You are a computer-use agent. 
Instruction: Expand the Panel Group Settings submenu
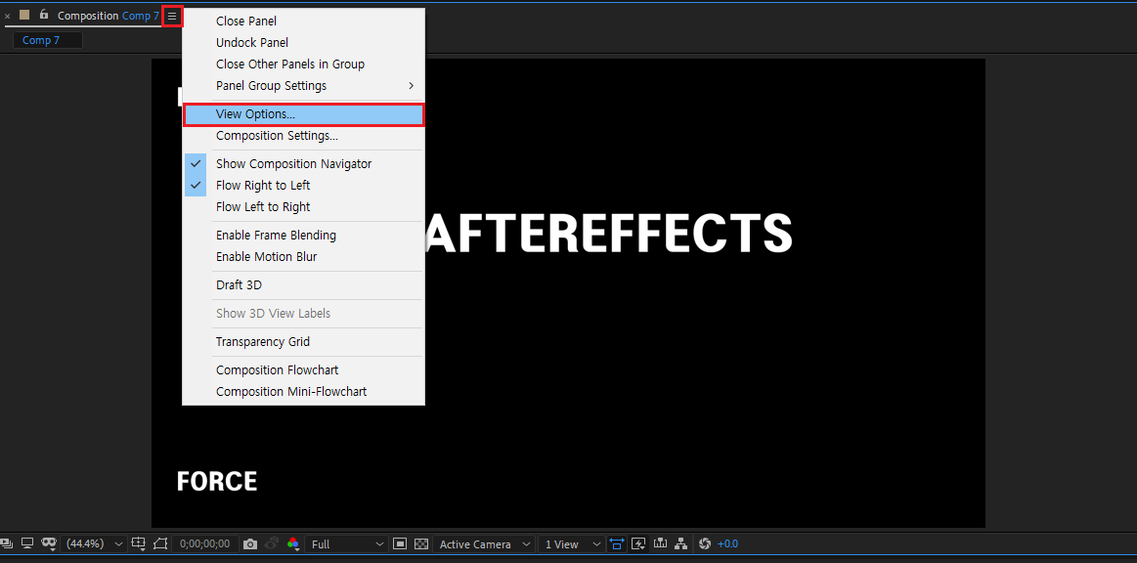click(303, 85)
